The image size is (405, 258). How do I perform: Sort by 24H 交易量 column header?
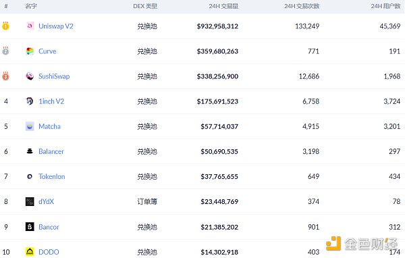[x=223, y=6]
